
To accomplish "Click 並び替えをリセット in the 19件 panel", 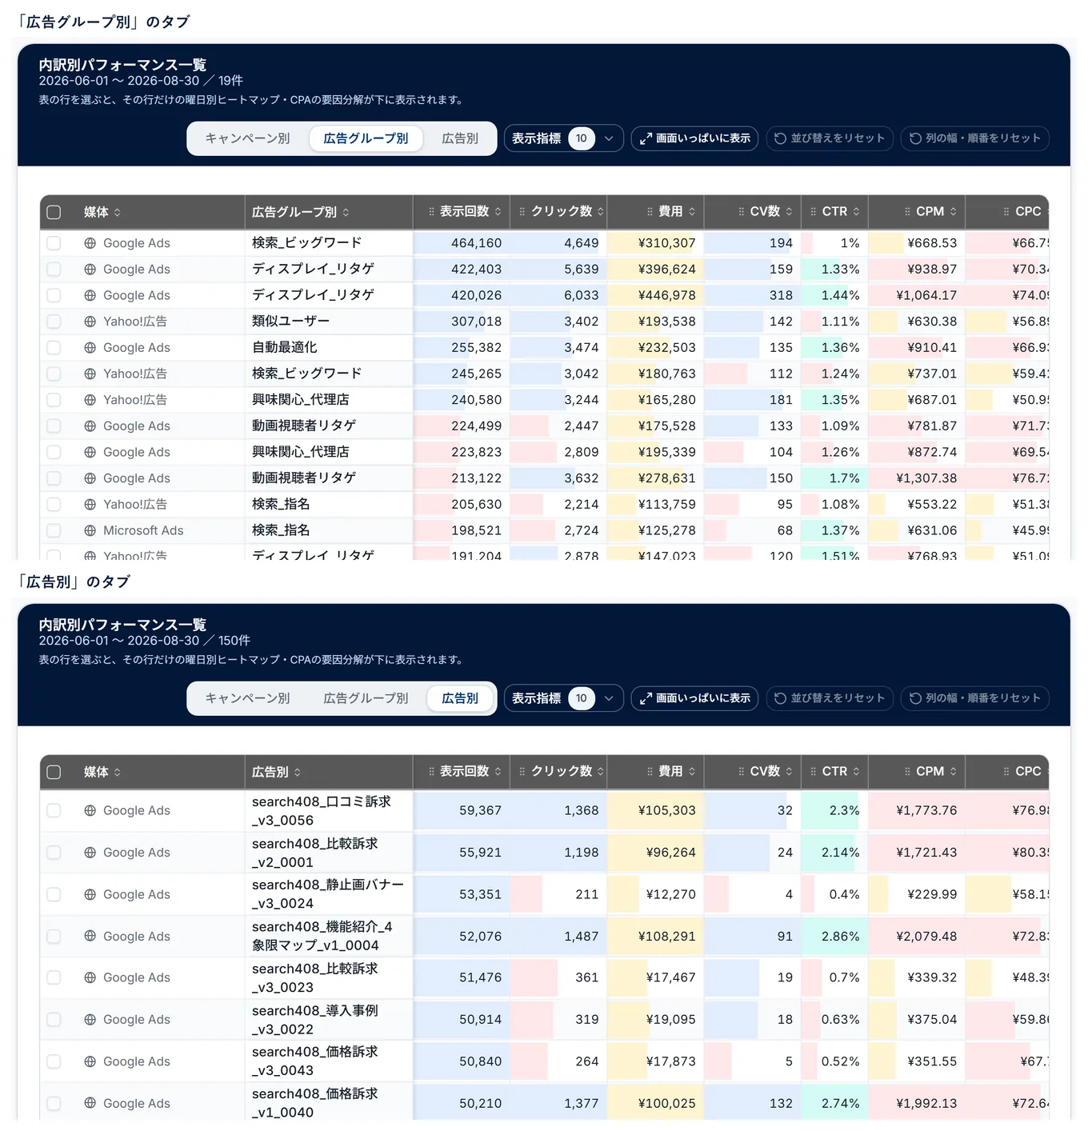I will tap(830, 138).
